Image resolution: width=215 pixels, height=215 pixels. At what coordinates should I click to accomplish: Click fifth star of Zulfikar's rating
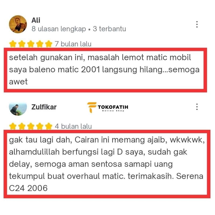click(49, 126)
